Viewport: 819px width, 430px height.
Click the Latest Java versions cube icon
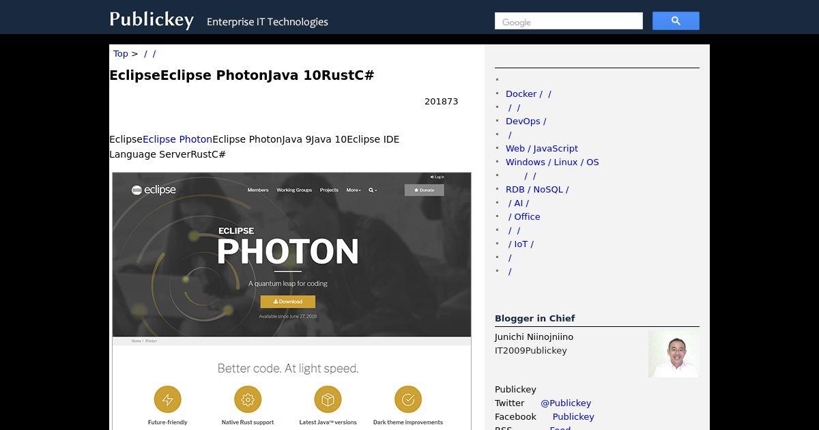pyautogui.click(x=328, y=400)
